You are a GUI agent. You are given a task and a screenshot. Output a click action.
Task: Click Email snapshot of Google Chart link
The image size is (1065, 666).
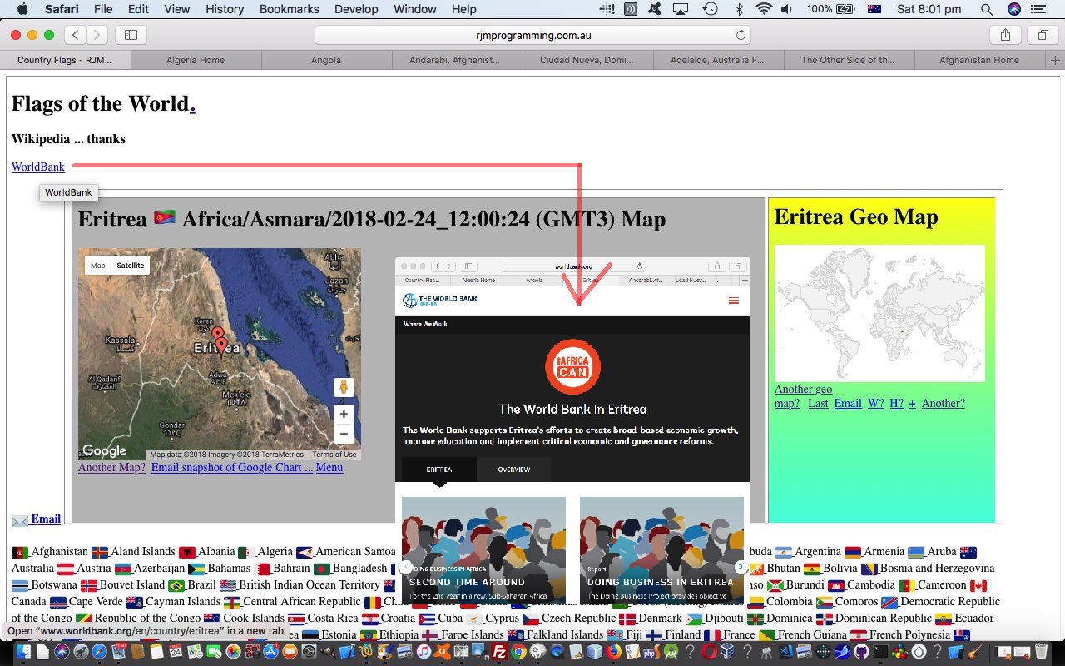coord(232,467)
